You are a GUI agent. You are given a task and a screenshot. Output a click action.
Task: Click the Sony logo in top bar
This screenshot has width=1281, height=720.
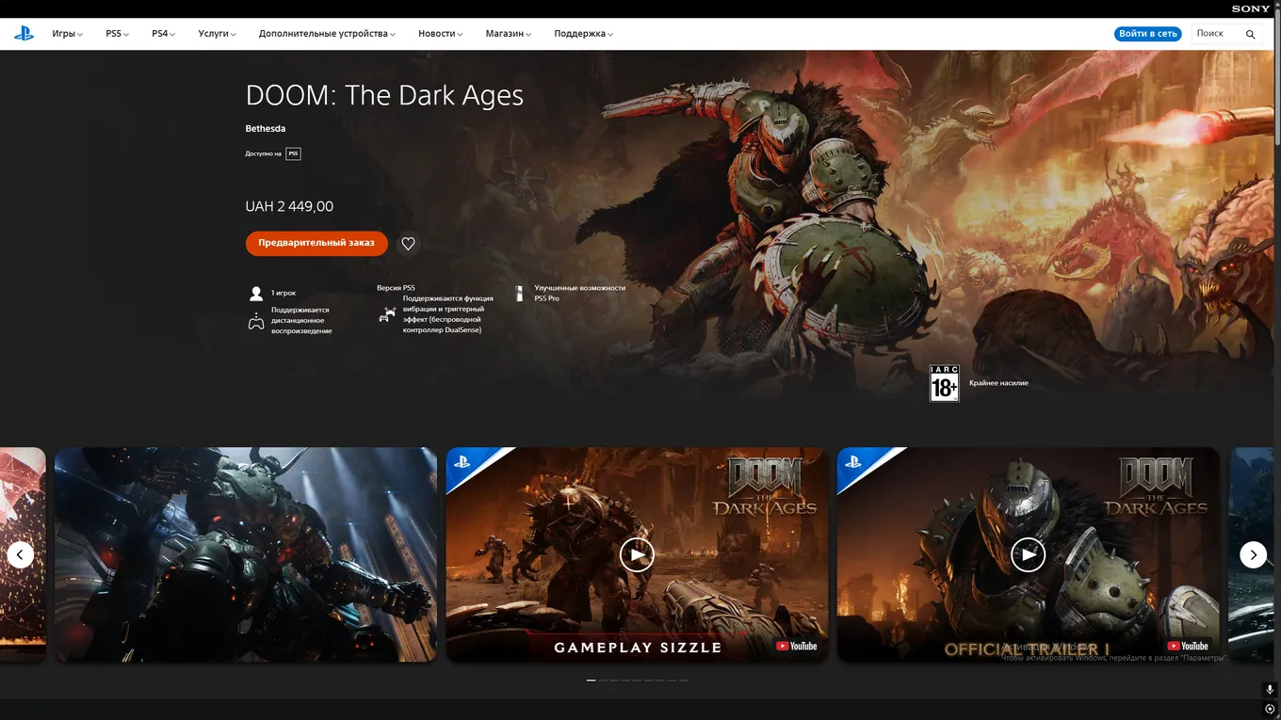click(1251, 8)
